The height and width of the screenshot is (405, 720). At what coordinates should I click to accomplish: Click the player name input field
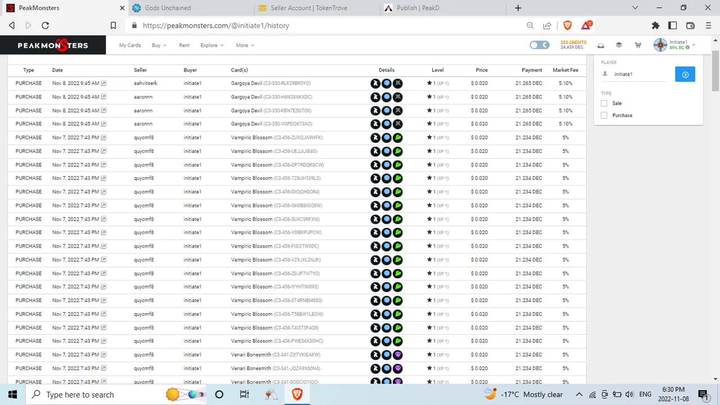tap(640, 74)
